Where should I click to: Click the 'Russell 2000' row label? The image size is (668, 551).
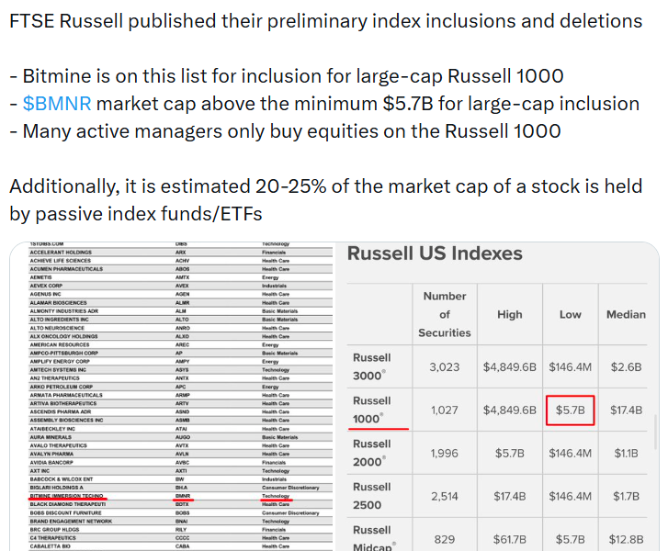pyautogui.click(x=372, y=453)
